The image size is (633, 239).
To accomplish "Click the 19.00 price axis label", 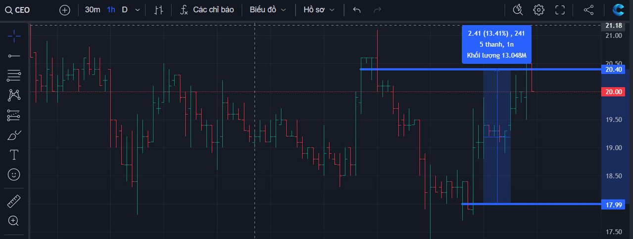I will click(614, 148).
